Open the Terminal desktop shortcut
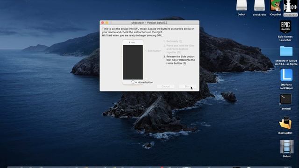The width and height of the screenshot is (299, 168). pos(285,99)
